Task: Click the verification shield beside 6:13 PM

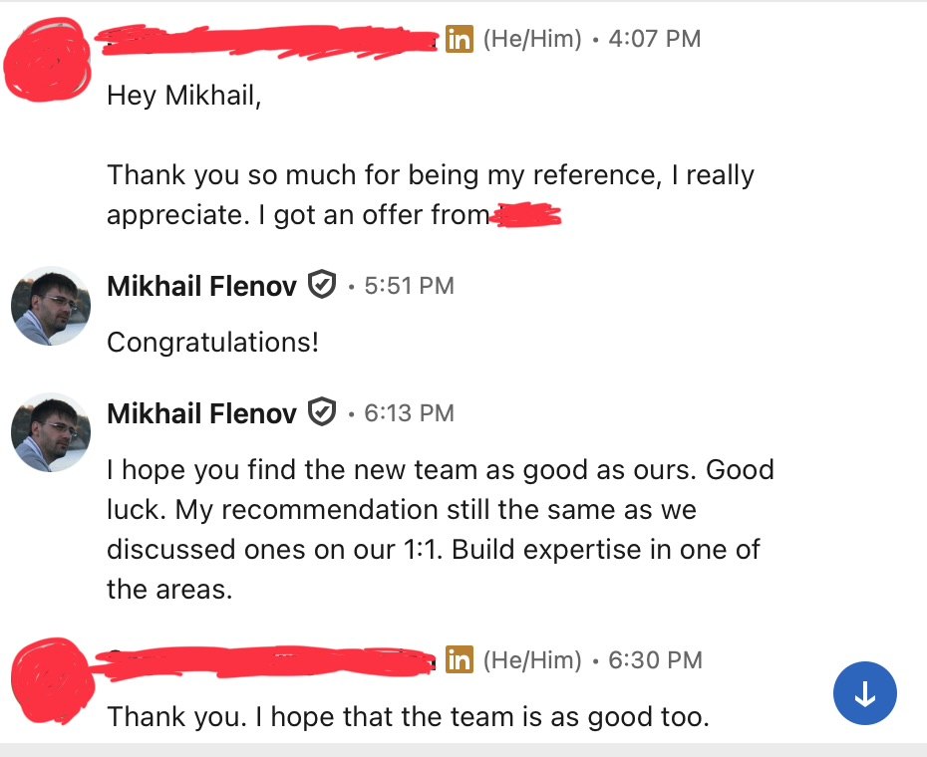Action: tap(322, 412)
